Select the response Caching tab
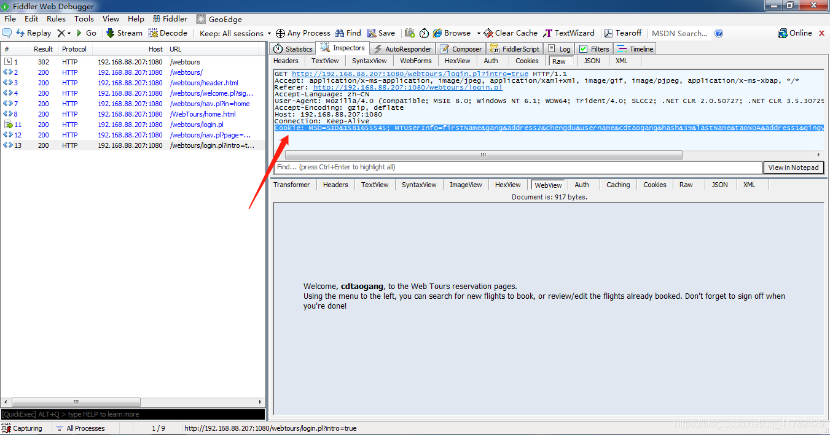This screenshot has width=830, height=435. point(618,185)
